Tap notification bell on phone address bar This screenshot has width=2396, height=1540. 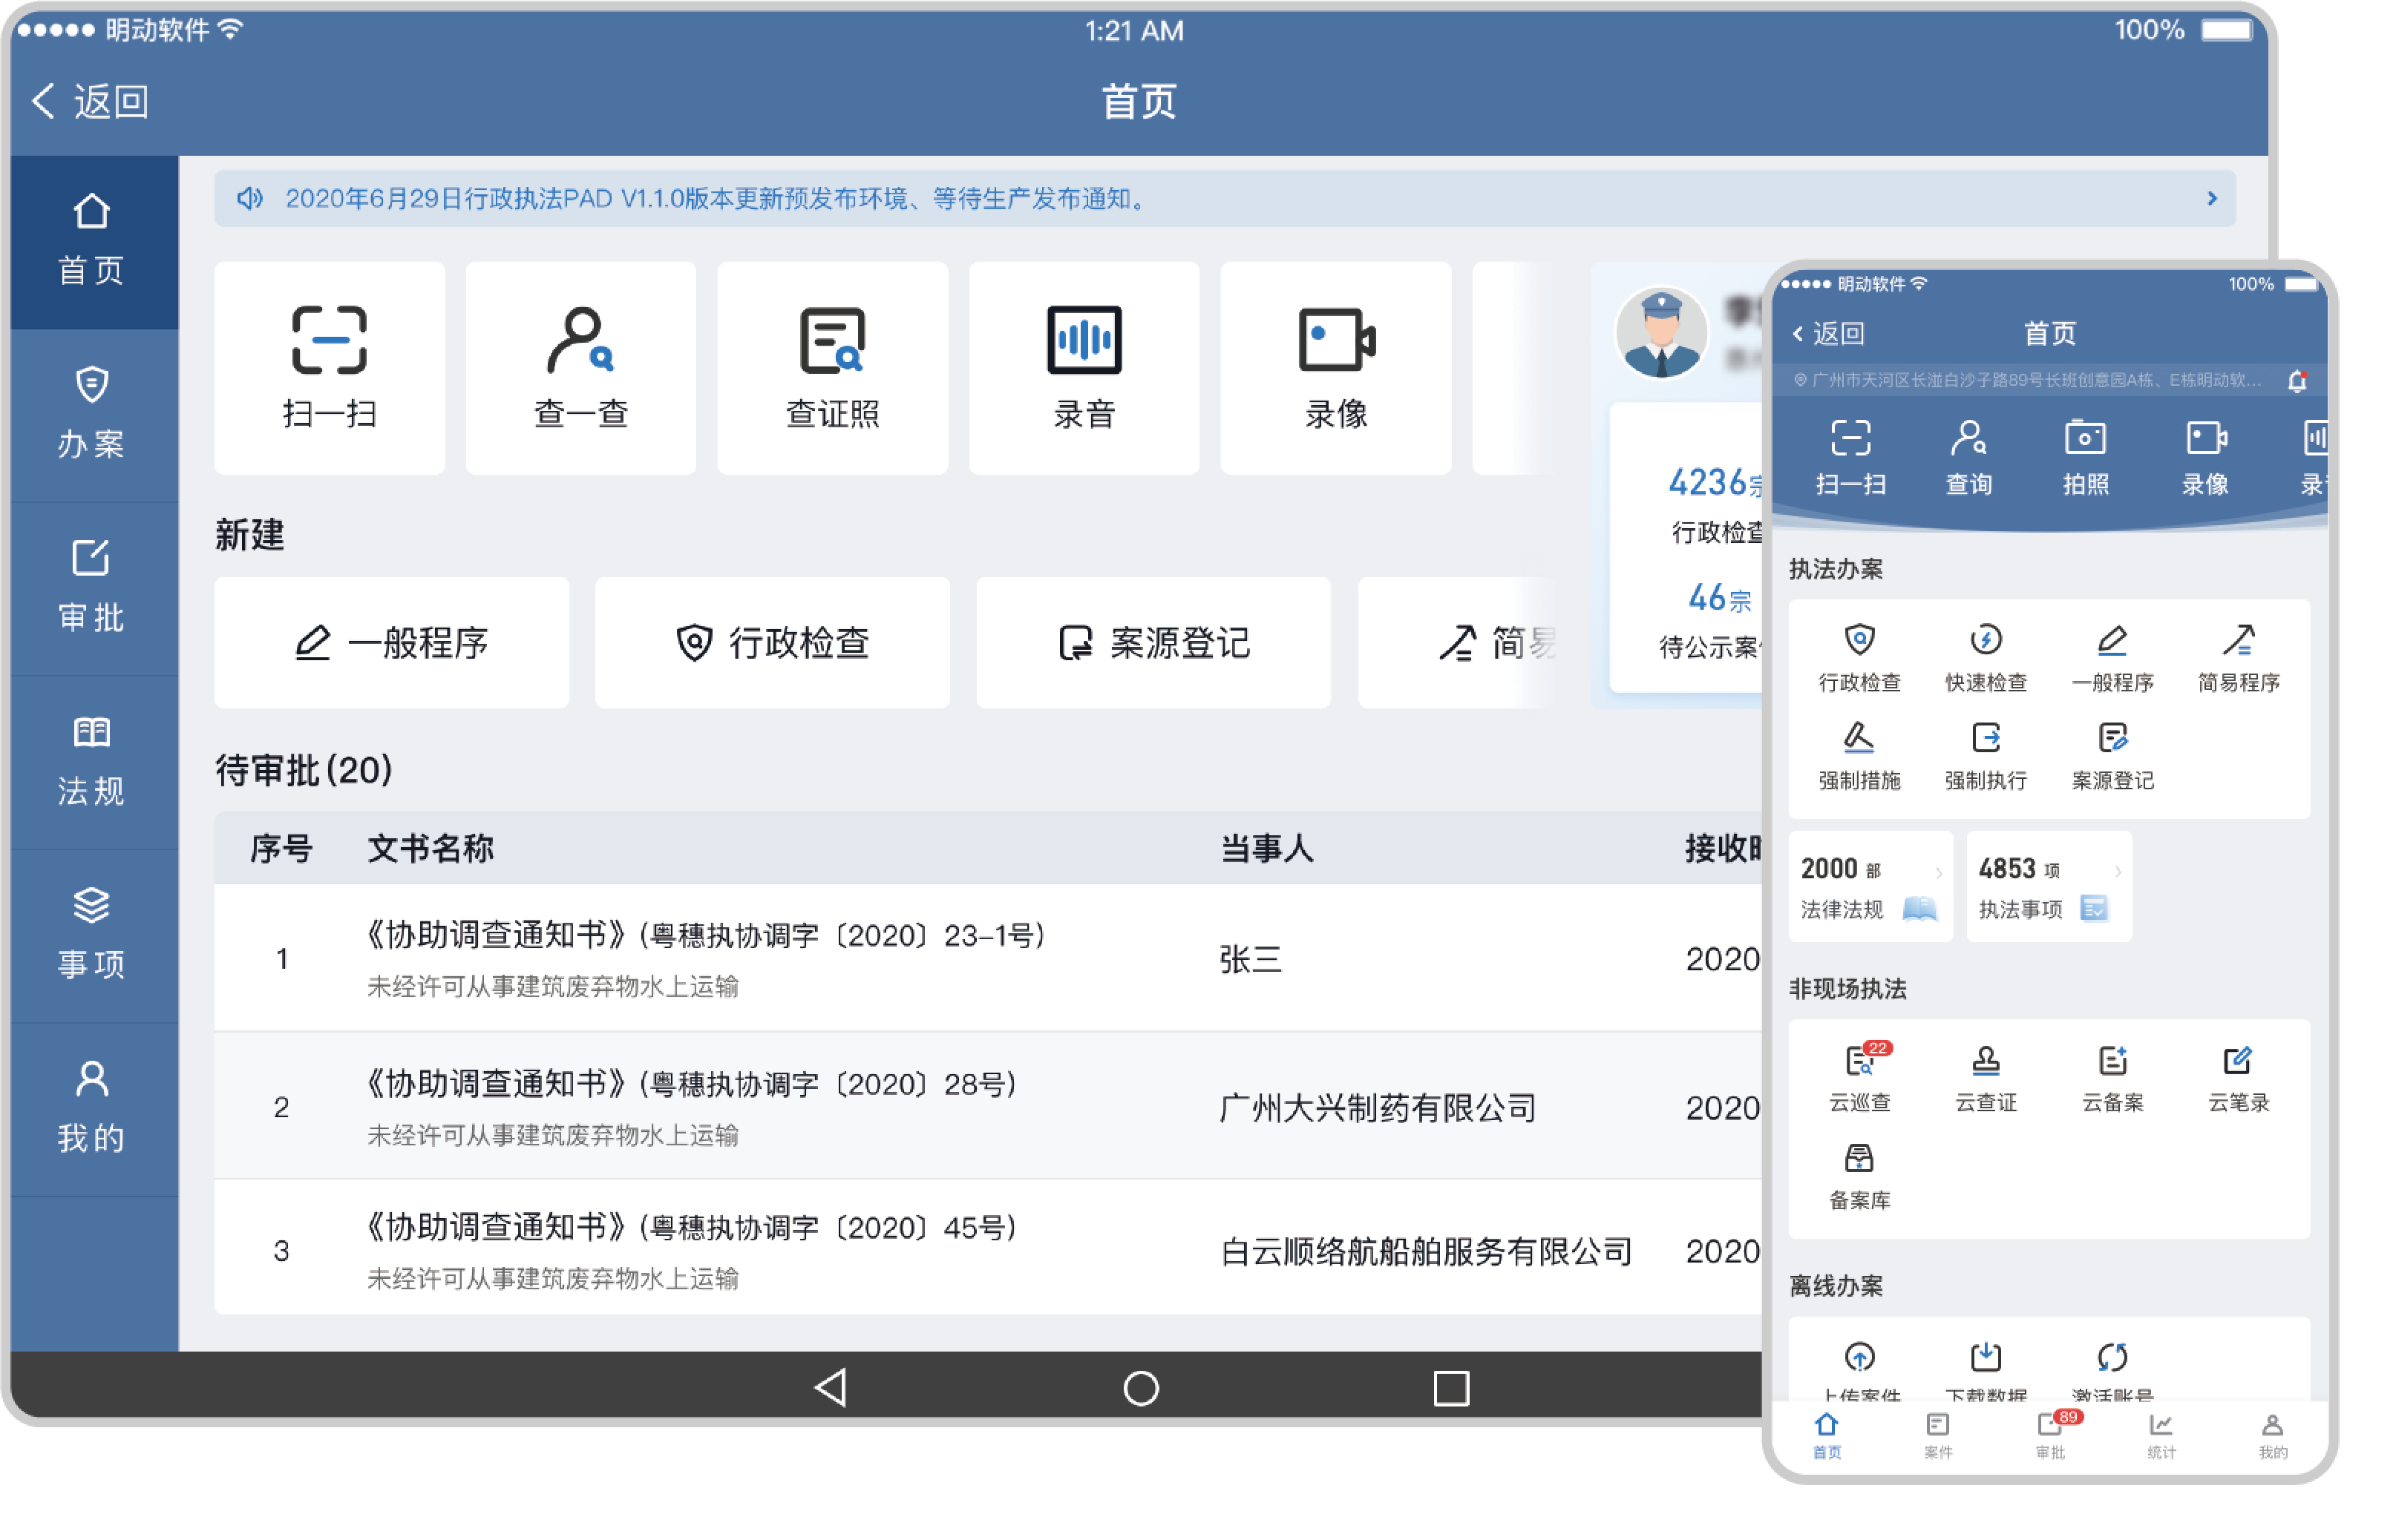[x=2297, y=381]
